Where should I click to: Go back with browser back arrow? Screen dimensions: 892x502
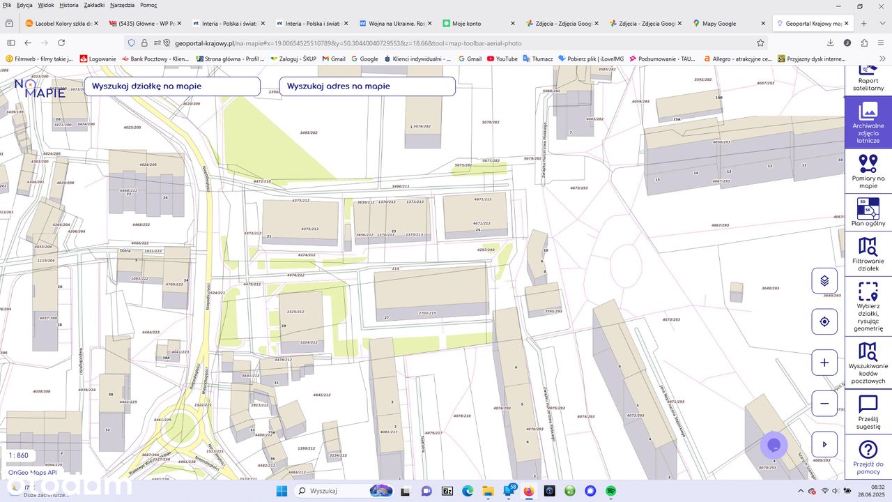pos(28,43)
